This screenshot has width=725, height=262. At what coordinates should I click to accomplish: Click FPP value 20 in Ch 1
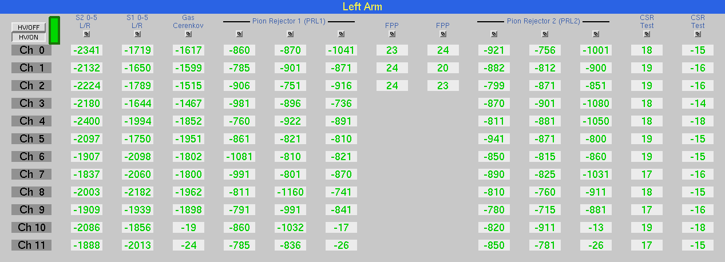443,68
